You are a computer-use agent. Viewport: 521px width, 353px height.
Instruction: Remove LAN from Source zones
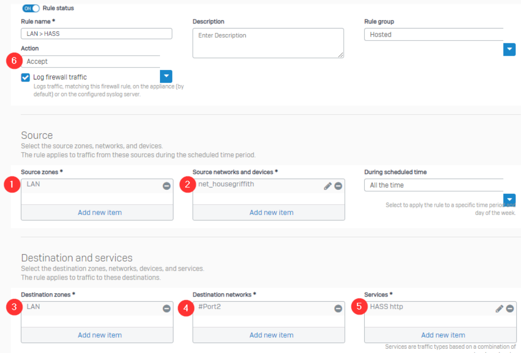pyautogui.click(x=166, y=186)
